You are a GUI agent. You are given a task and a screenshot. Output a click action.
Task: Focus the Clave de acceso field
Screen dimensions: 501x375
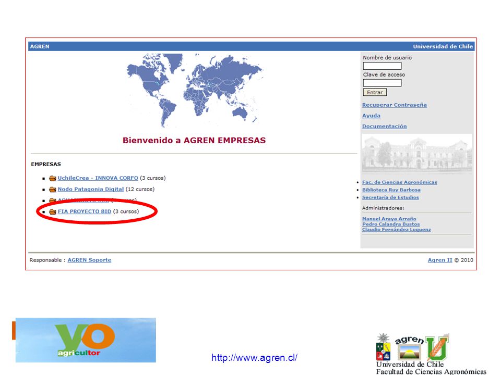coord(382,83)
